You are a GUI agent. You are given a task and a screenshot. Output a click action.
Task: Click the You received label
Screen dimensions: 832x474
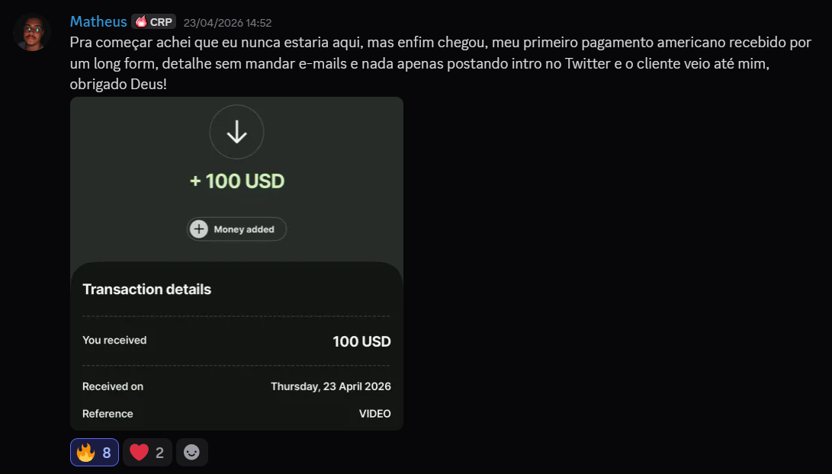[114, 341]
